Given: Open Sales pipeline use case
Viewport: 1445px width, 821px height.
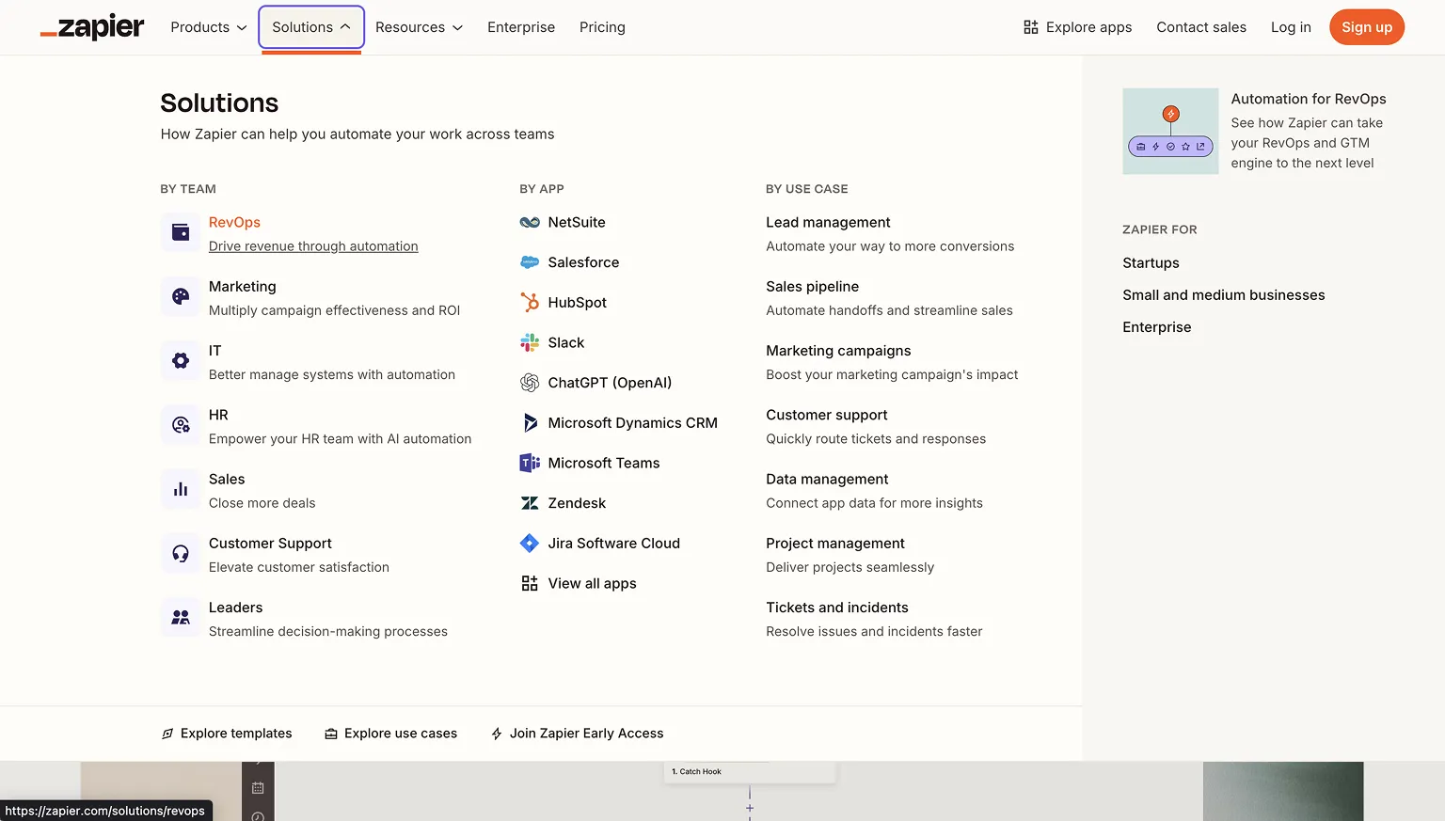Looking at the screenshot, I should pos(813,286).
